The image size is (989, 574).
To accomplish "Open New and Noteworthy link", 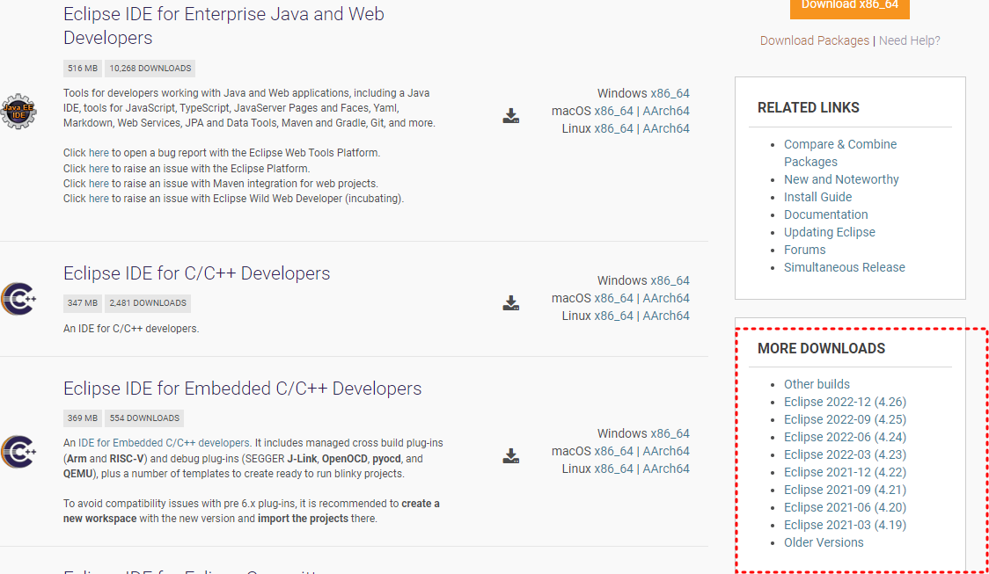I will click(841, 179).
